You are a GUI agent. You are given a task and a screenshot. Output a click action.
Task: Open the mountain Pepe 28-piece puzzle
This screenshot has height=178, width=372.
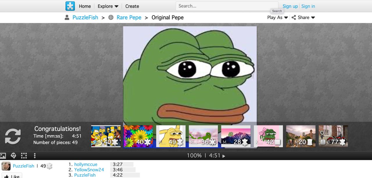tap(236, 136)
